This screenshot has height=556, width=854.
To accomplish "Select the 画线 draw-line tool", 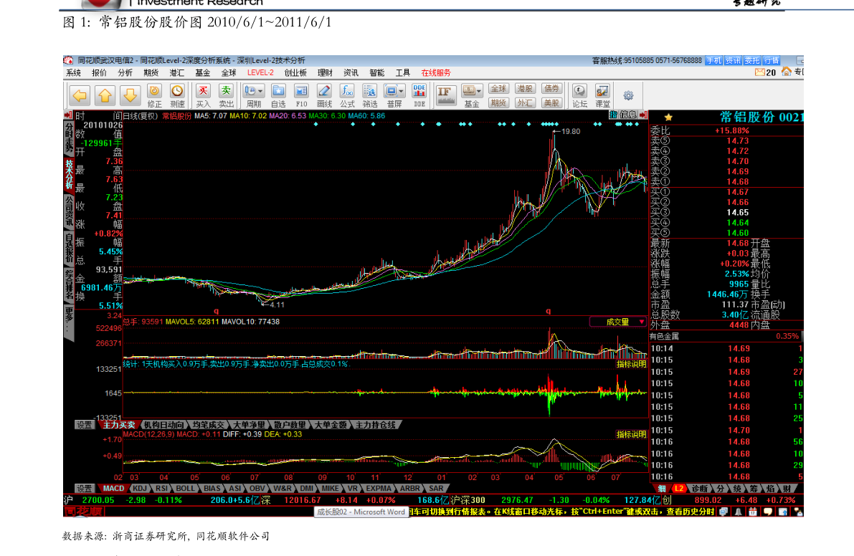I will point(324,95).
